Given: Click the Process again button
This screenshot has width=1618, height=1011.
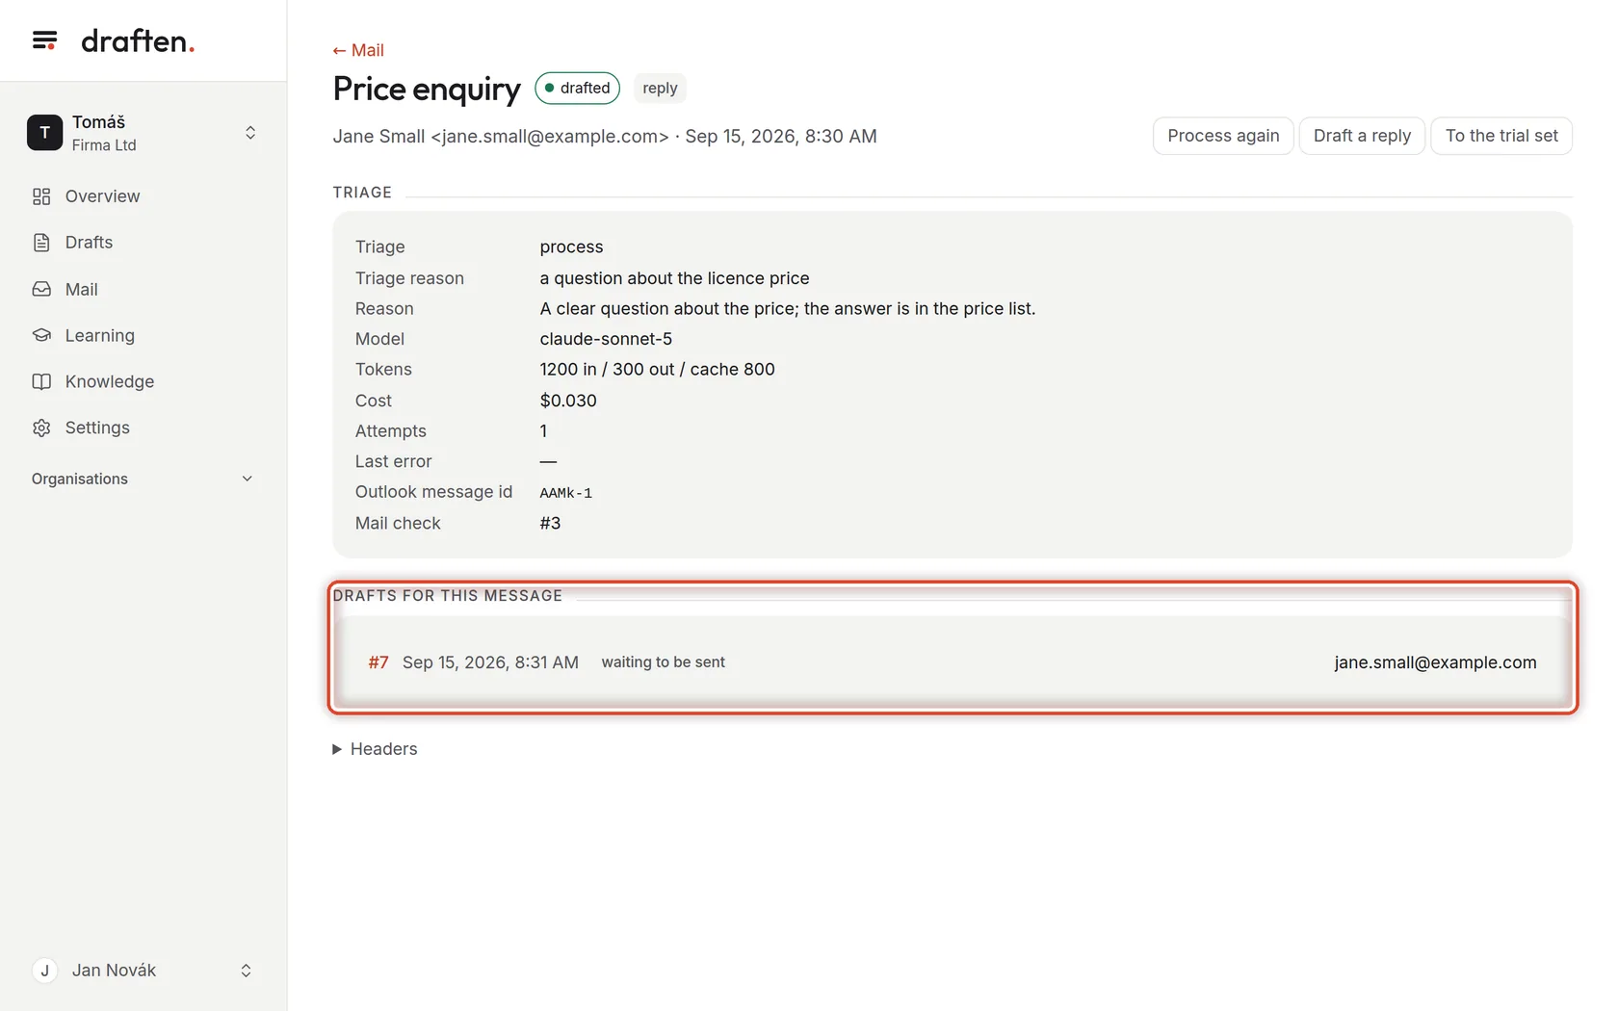Looking at the screenshot, I should click(x=1223, y=136).
